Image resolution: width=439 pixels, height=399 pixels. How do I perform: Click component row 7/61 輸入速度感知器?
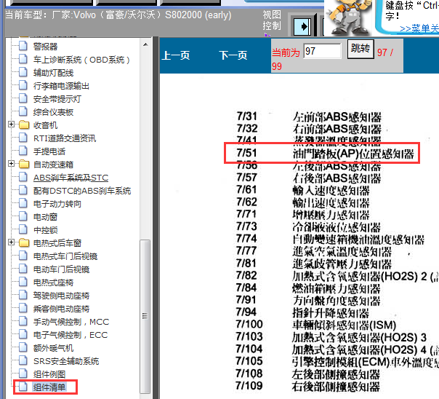[302, 190]
